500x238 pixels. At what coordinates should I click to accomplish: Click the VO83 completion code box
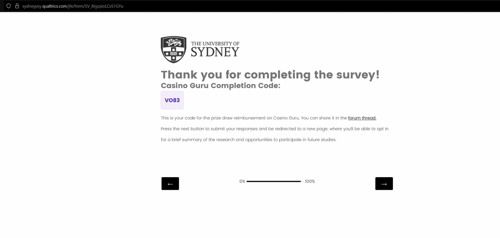pyautogui.click(x=172, y=100)
